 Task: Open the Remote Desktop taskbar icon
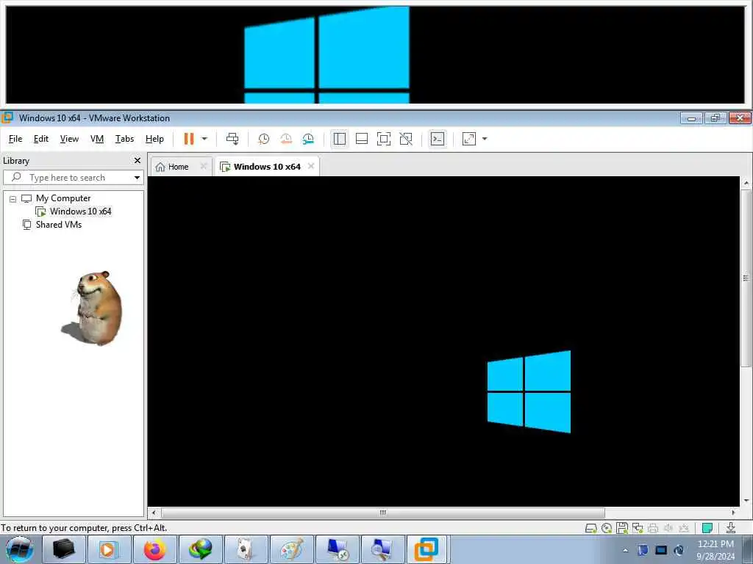coord(337,549)
